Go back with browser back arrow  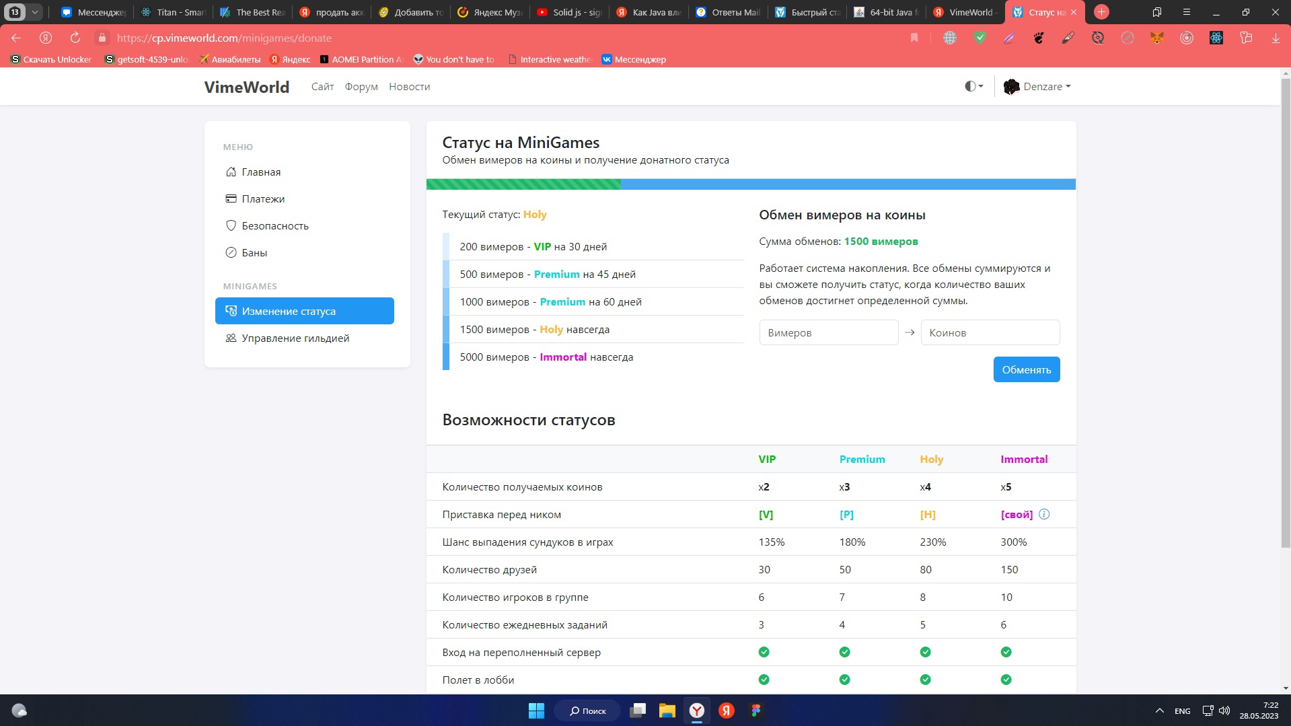point(16,38)
